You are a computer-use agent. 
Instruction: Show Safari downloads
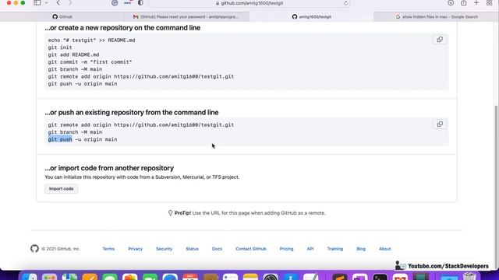tap(451, 3)
